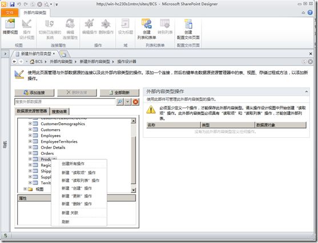Click 外部内容类型 breadcrumb link
Viewport: 318px width, 243px height.
pos(61,61)
